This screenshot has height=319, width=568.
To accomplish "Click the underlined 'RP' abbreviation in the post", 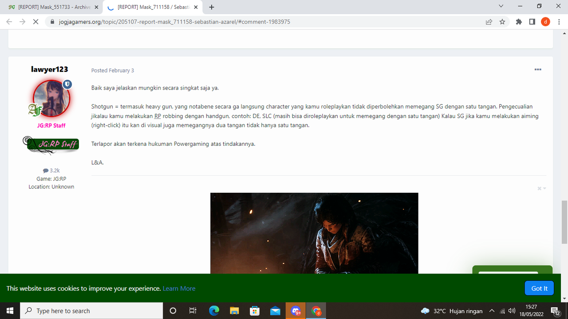I will tap(158, 116).
